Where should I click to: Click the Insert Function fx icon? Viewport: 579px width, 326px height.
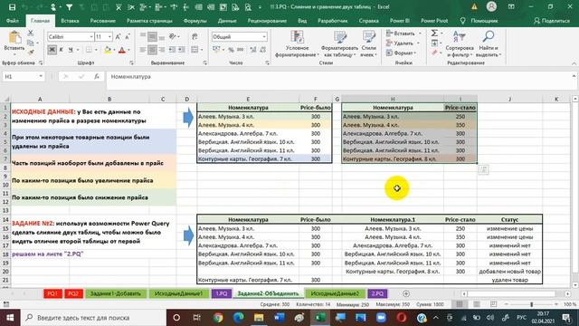coord(97,76)
